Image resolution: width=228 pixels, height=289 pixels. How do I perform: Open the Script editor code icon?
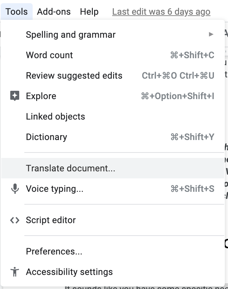point(15,220)
